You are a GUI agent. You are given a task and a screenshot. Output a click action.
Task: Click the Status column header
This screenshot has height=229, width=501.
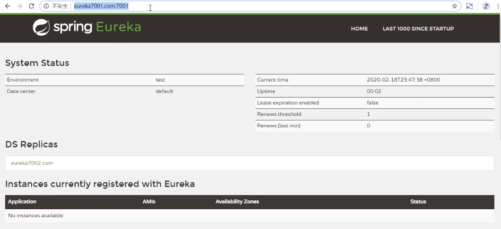(x=418, y=202)
